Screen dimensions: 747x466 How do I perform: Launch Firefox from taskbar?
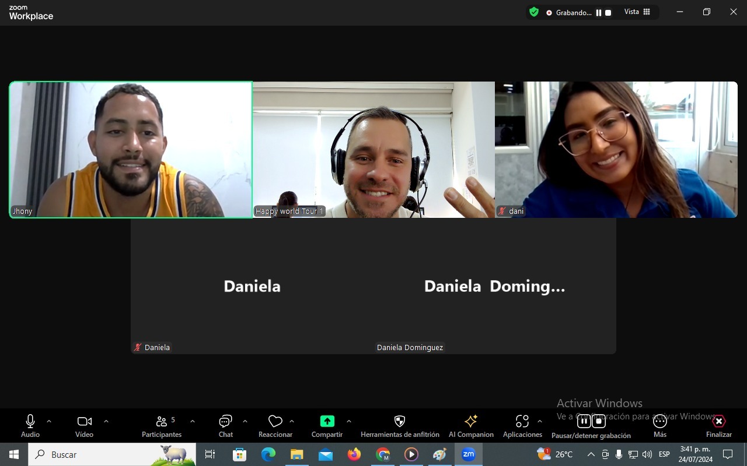(x=354, y=454)
